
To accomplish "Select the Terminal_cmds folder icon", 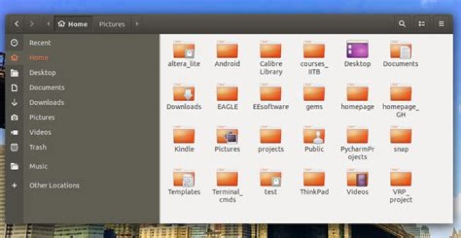I will coord(227,178).
